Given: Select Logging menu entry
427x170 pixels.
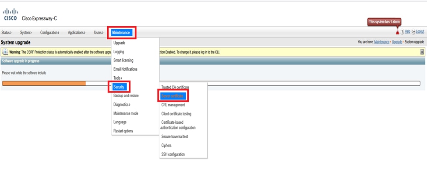Looking at the screenshot, I should point(119,51).
